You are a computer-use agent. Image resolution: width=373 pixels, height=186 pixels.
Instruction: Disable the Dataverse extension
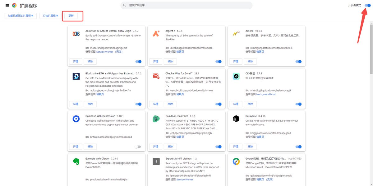[298, 147]
